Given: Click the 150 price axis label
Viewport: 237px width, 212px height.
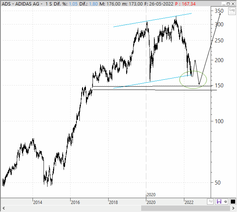Looking at the screenshot, I should tap(219, 86).
